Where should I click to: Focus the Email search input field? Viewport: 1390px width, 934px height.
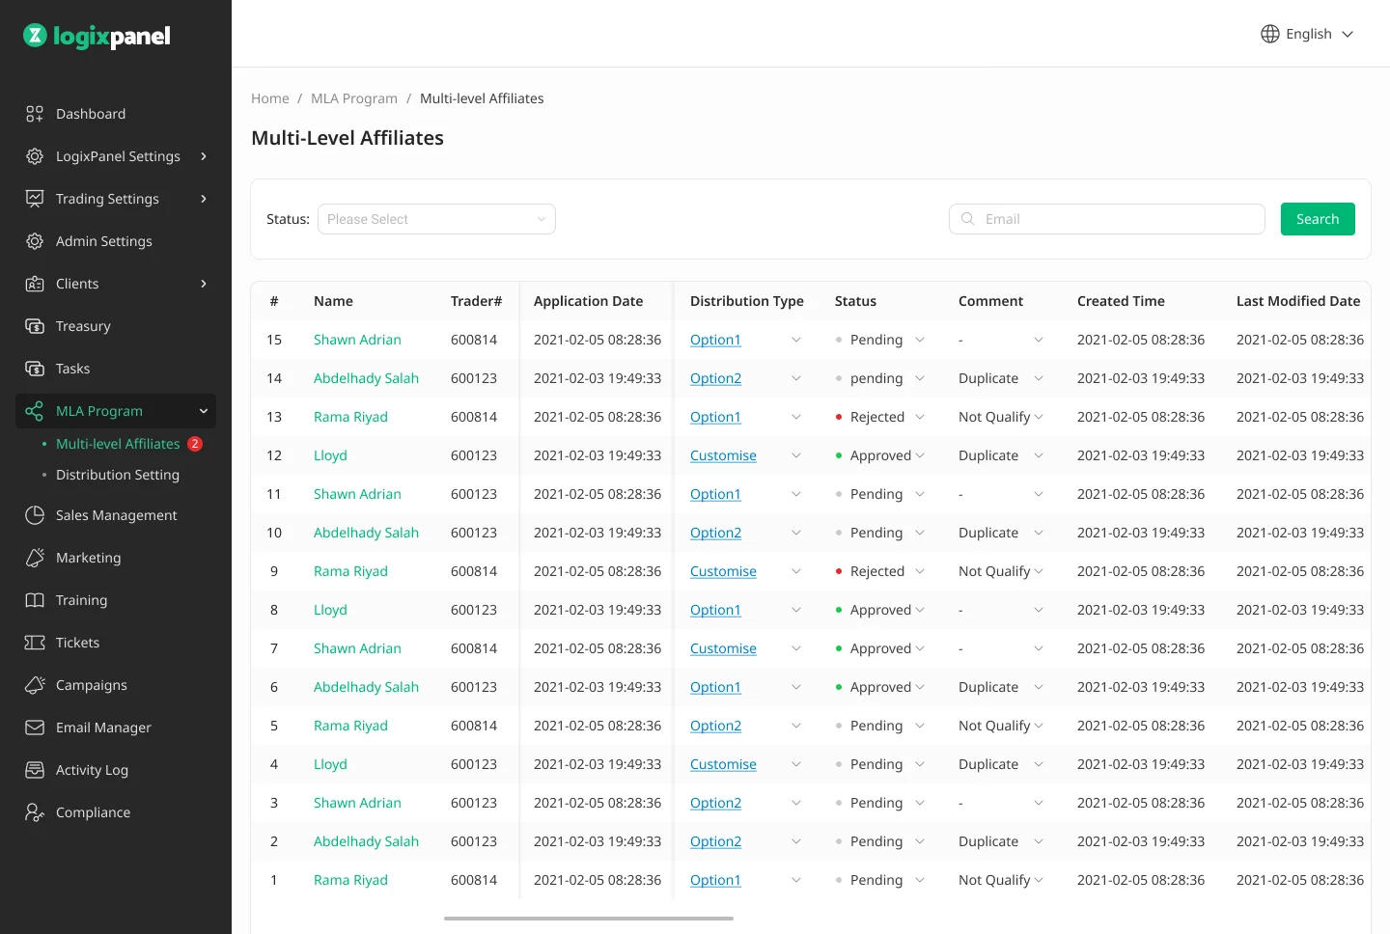[1107, 219]
